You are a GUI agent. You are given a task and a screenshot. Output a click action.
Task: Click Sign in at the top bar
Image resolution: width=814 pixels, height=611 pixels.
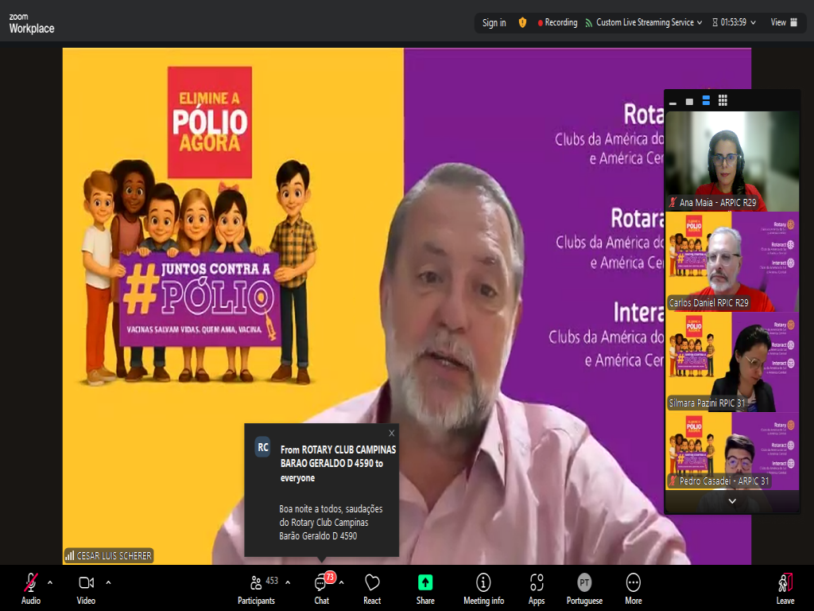coord(494,23)
